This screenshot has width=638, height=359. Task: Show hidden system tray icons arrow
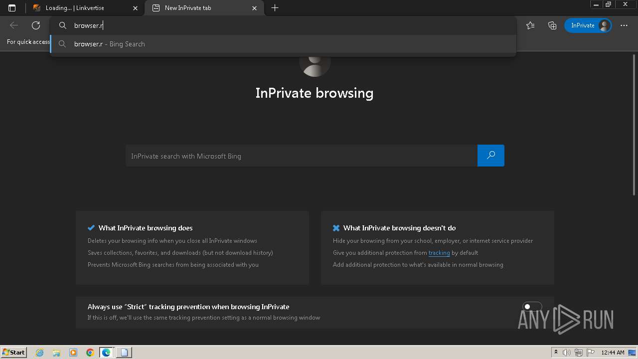(x=556, y=353)
